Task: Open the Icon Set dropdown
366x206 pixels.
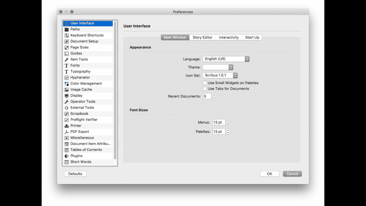Action: point(220,75)
